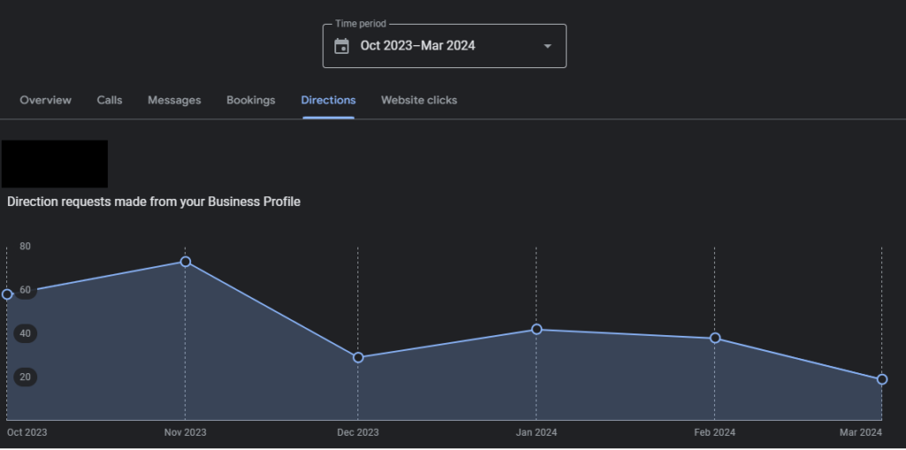Click the Nov 2023 axis label

click(185, 432)
